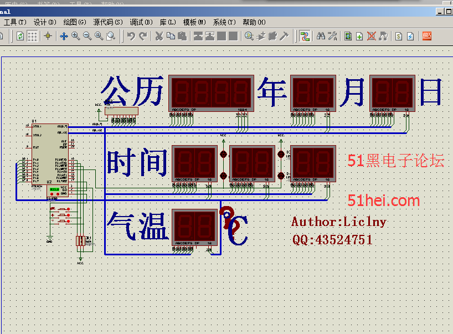453x334 pixels.
Task: Open the packaging tool chip icon
Action: pyautogui.click(x=272, y=37)
